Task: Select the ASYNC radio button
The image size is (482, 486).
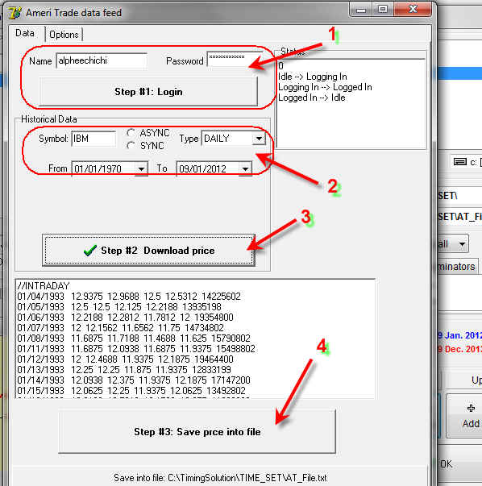Action: (x=131, y=133)
